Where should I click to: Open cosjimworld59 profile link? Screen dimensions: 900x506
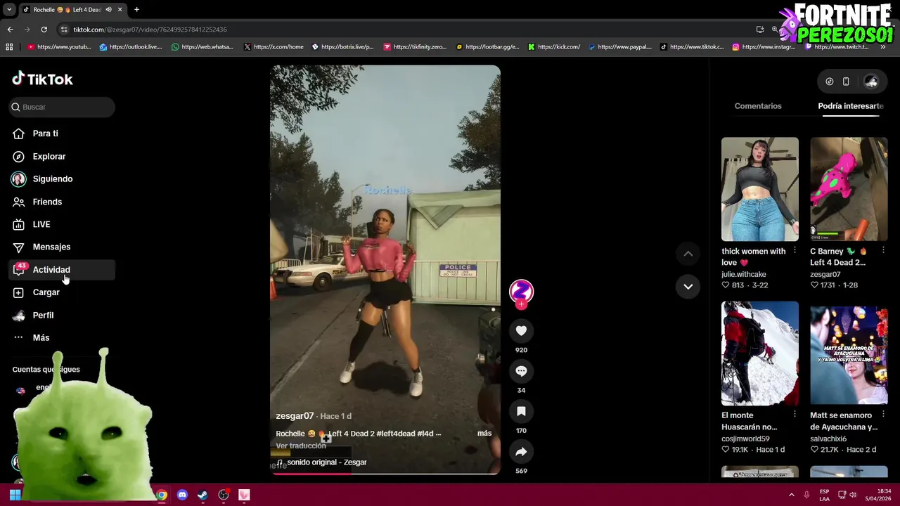coord(745,439)
